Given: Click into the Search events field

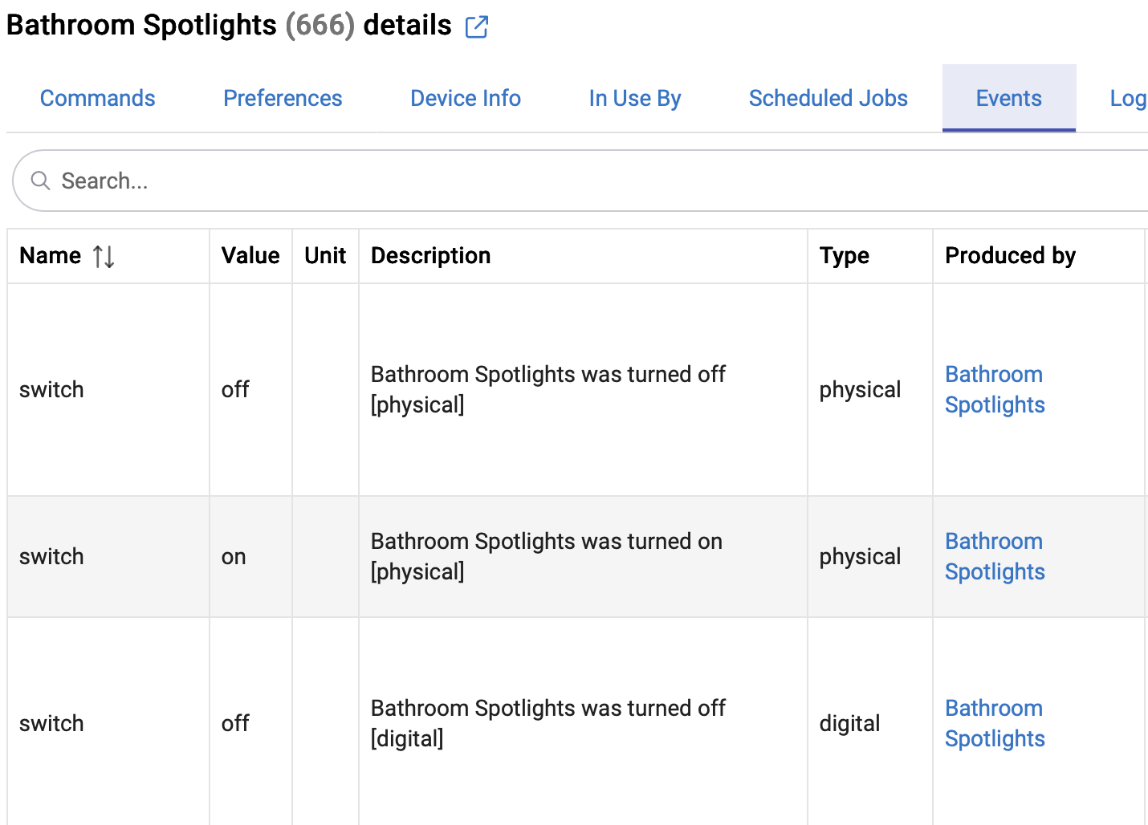Looking at the screenshot, I should point(562,181).
